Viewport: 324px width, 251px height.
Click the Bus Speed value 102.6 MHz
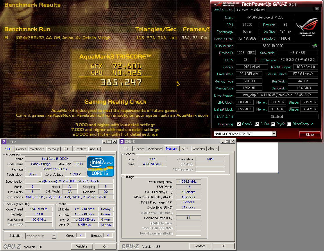click(x=39, y=219)
